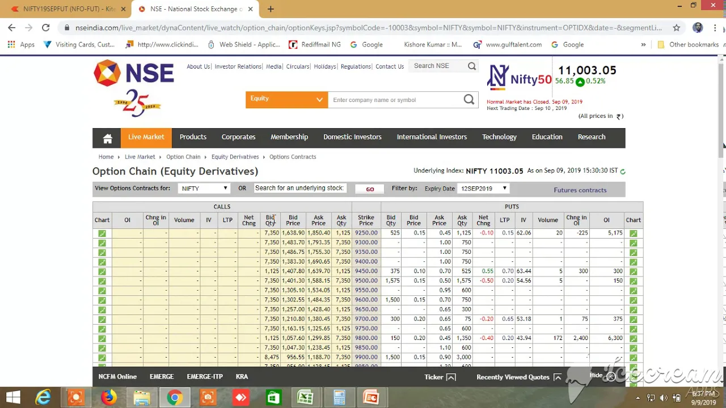
Task: Click the company name or symbol field
Action: click(395, 100)
